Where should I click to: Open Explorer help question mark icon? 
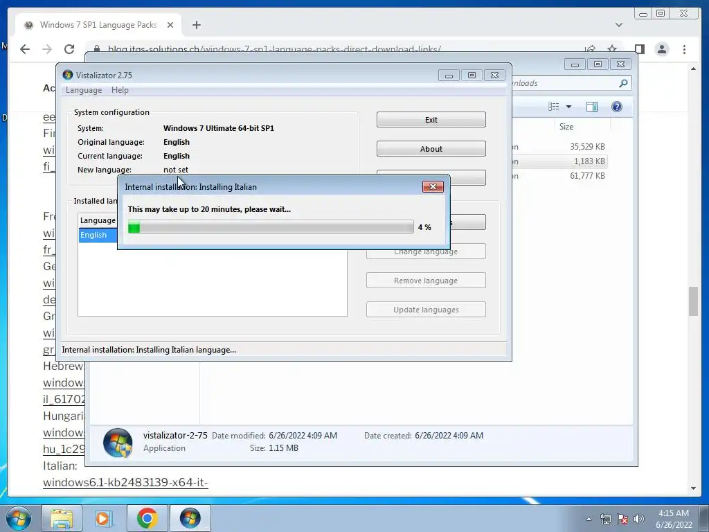pyautogui.click(x=616, y=106)
